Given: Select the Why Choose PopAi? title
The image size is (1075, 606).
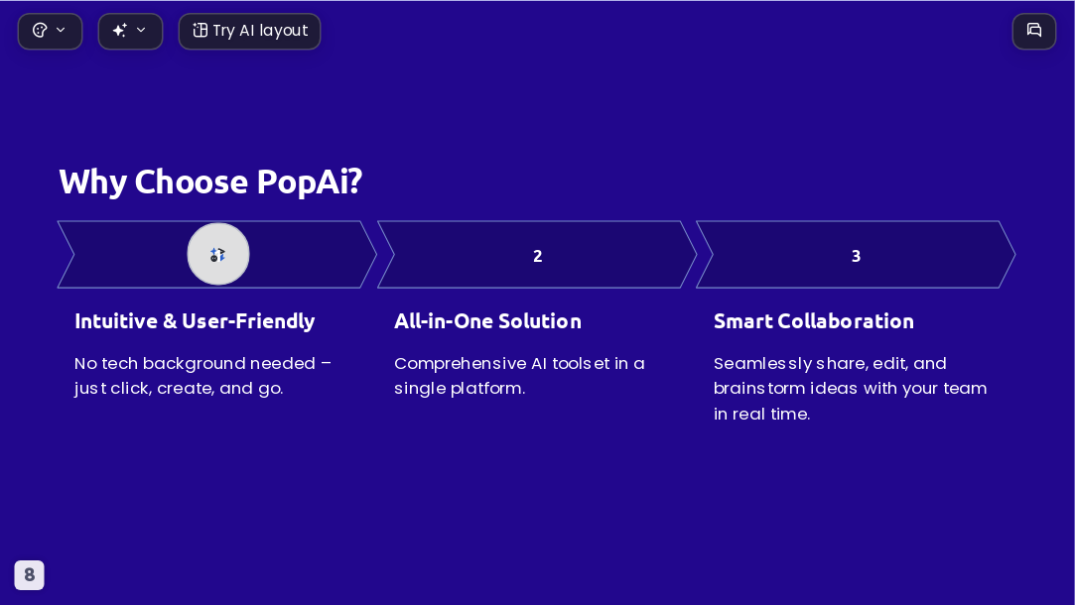Looking at the screenshot, I should click(x=210, y=182).
